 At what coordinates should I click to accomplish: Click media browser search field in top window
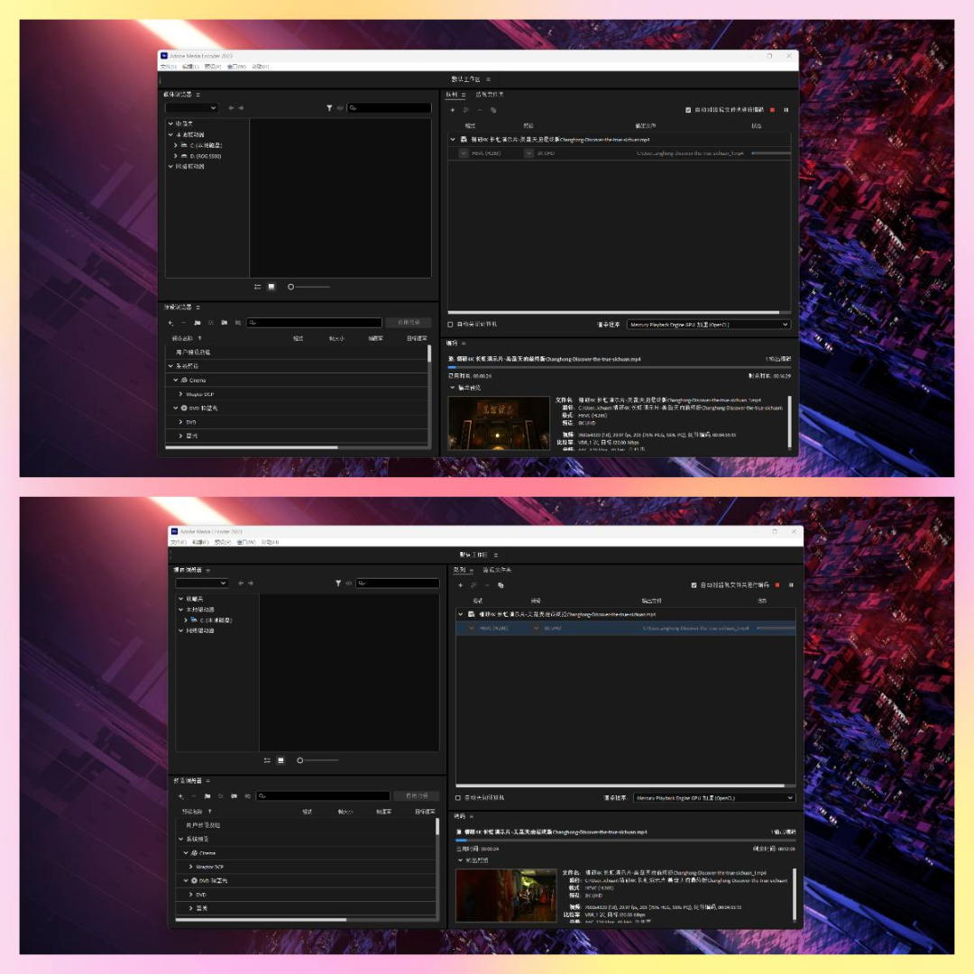click(x=389, y=108)
